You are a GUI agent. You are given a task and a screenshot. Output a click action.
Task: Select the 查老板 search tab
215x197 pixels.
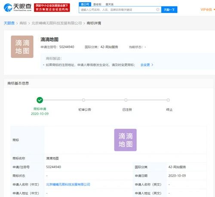pos(97,4)
